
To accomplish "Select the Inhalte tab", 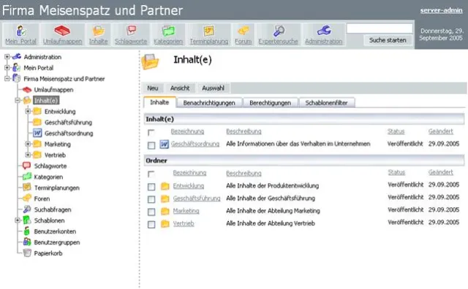I will (159, 102).
